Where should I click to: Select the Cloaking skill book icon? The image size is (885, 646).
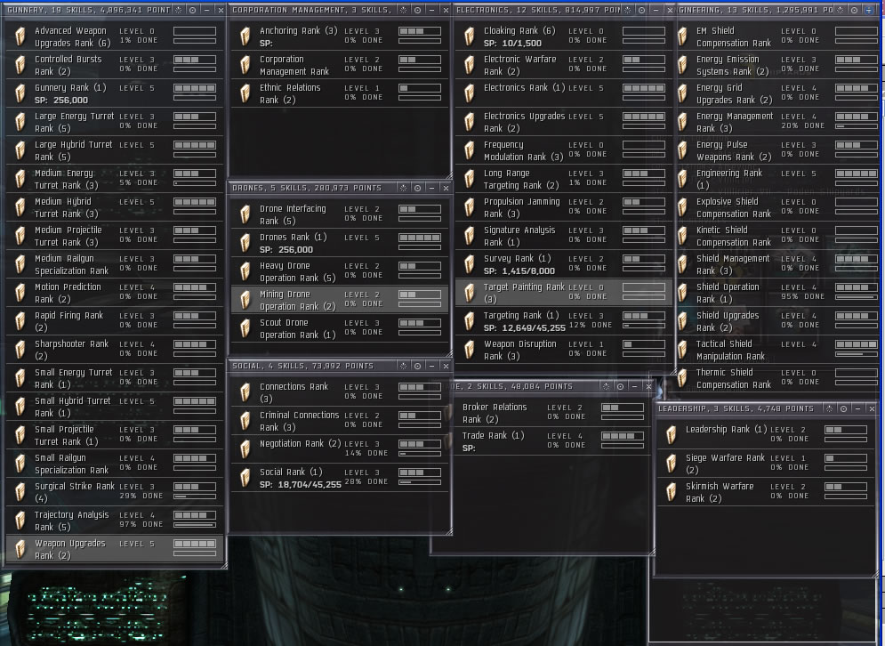469,36
